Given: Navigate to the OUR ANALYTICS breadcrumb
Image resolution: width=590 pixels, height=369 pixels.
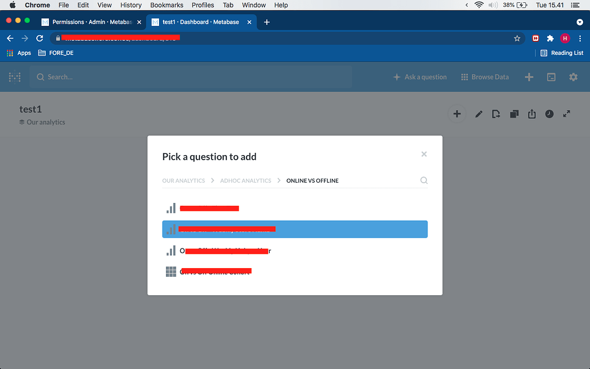Looking at the screenshot, I should click(183, 180).
